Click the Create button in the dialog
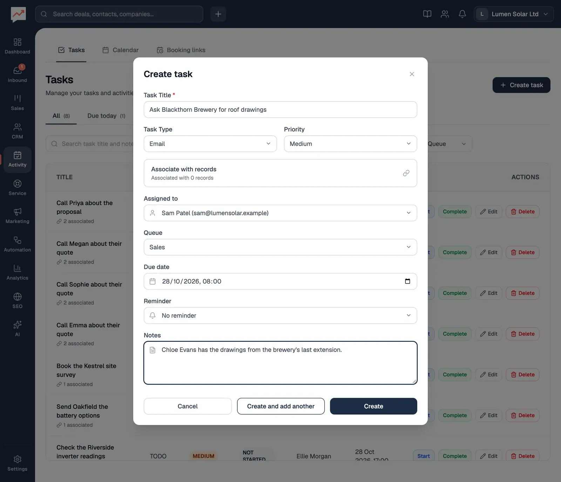 point(373,406)
